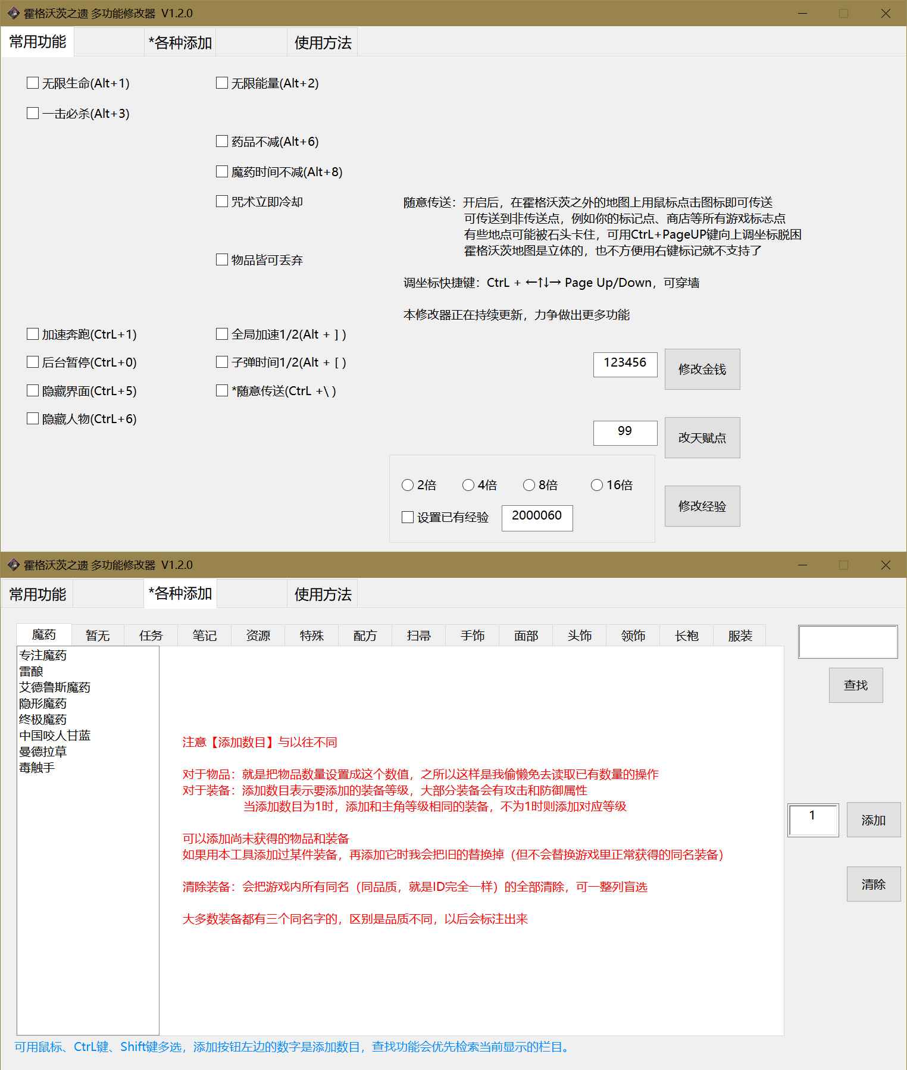Viewport: 907px width, 1070px height.
Task: Click the 改天赋点 button
Action: pos(702,438)
